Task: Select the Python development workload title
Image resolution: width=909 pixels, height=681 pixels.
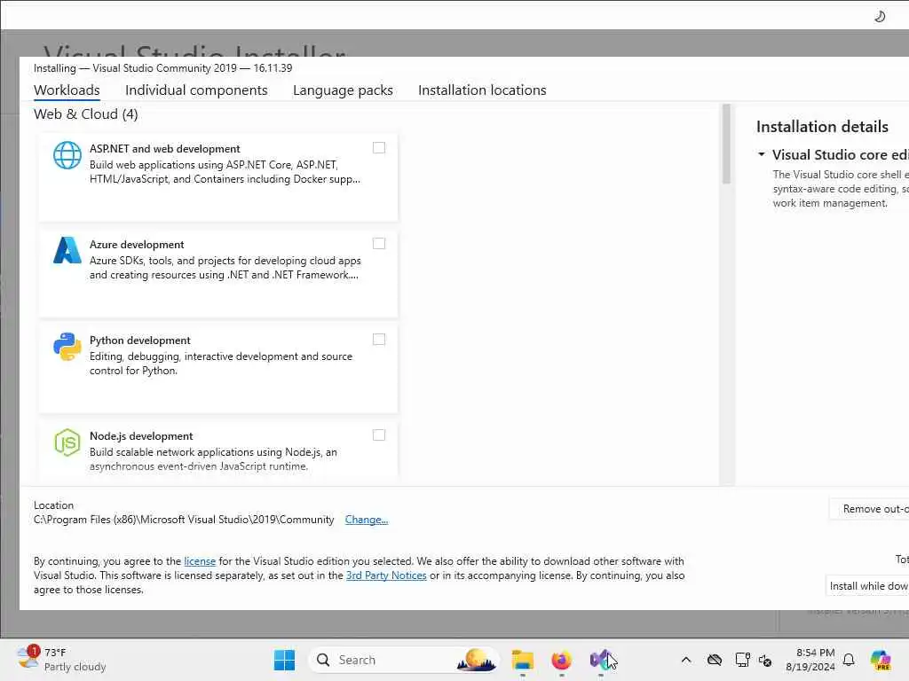Action: 139,340
